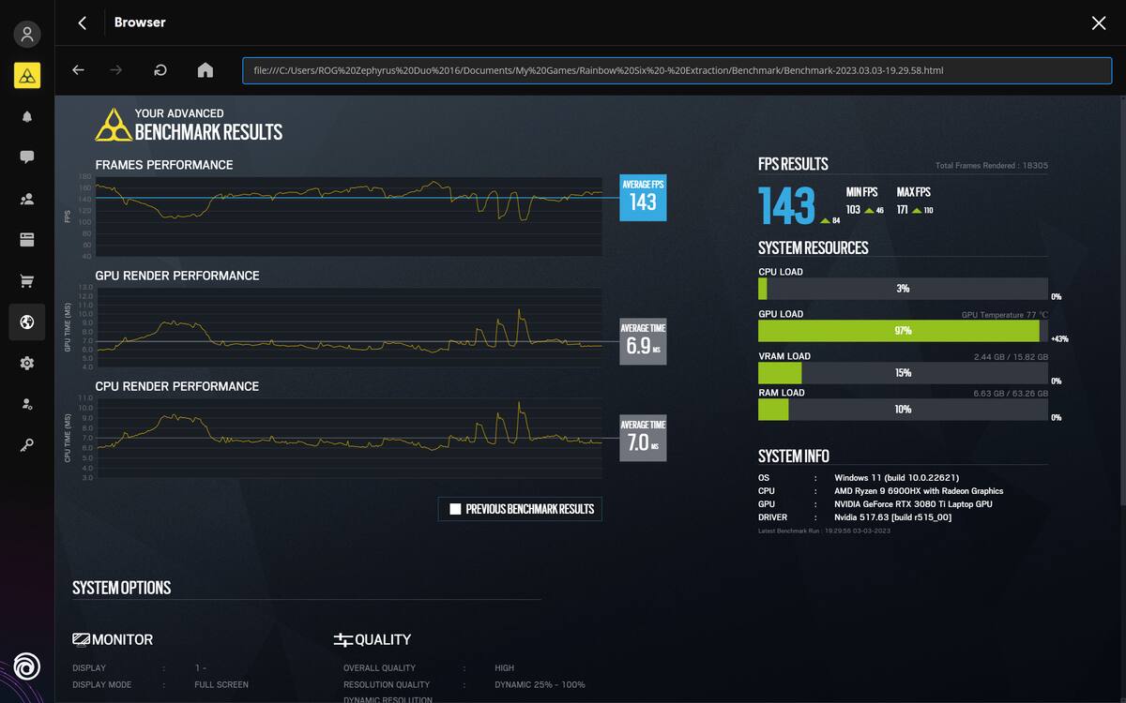Click the Ubisoft swirl logo
This screenshot has width=1126, height=703.
pos(27,666)
